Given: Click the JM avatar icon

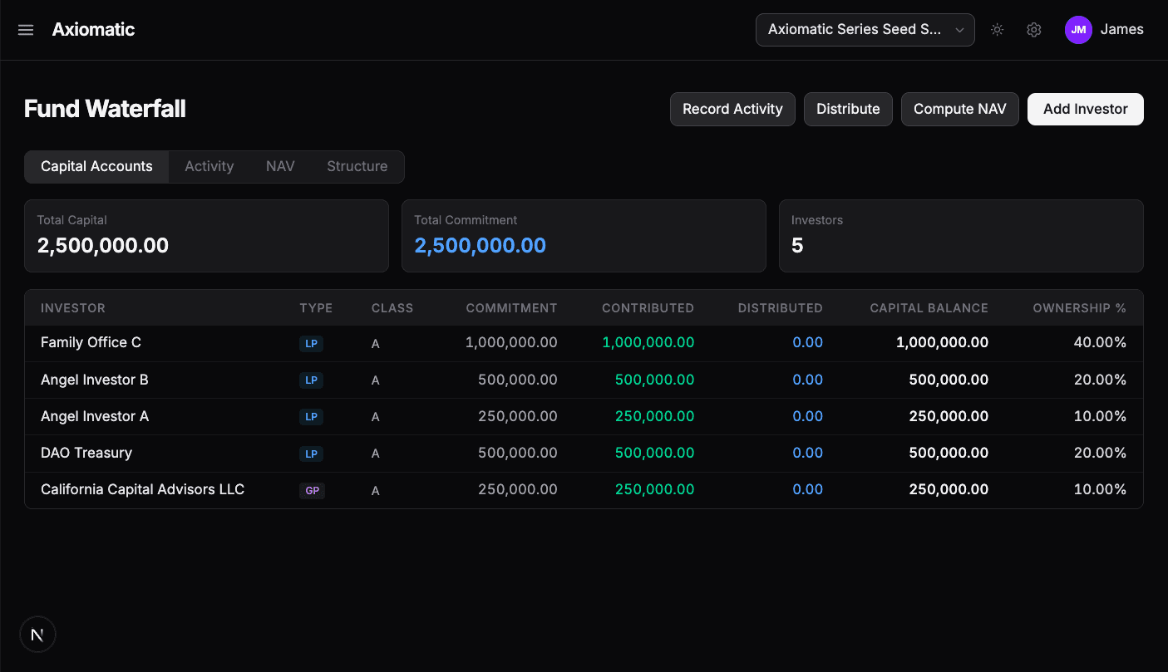Looking at the screenshot, I should [x=1078, y=29].
